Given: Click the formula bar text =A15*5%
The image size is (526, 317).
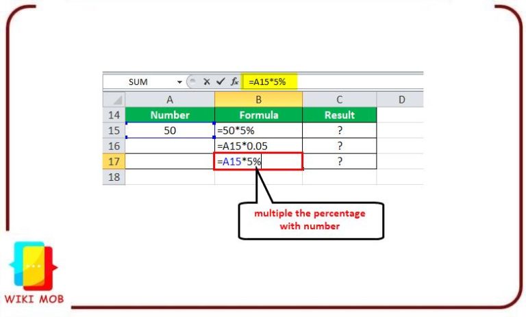Looking at the screenshot, I should click(267, 81).
